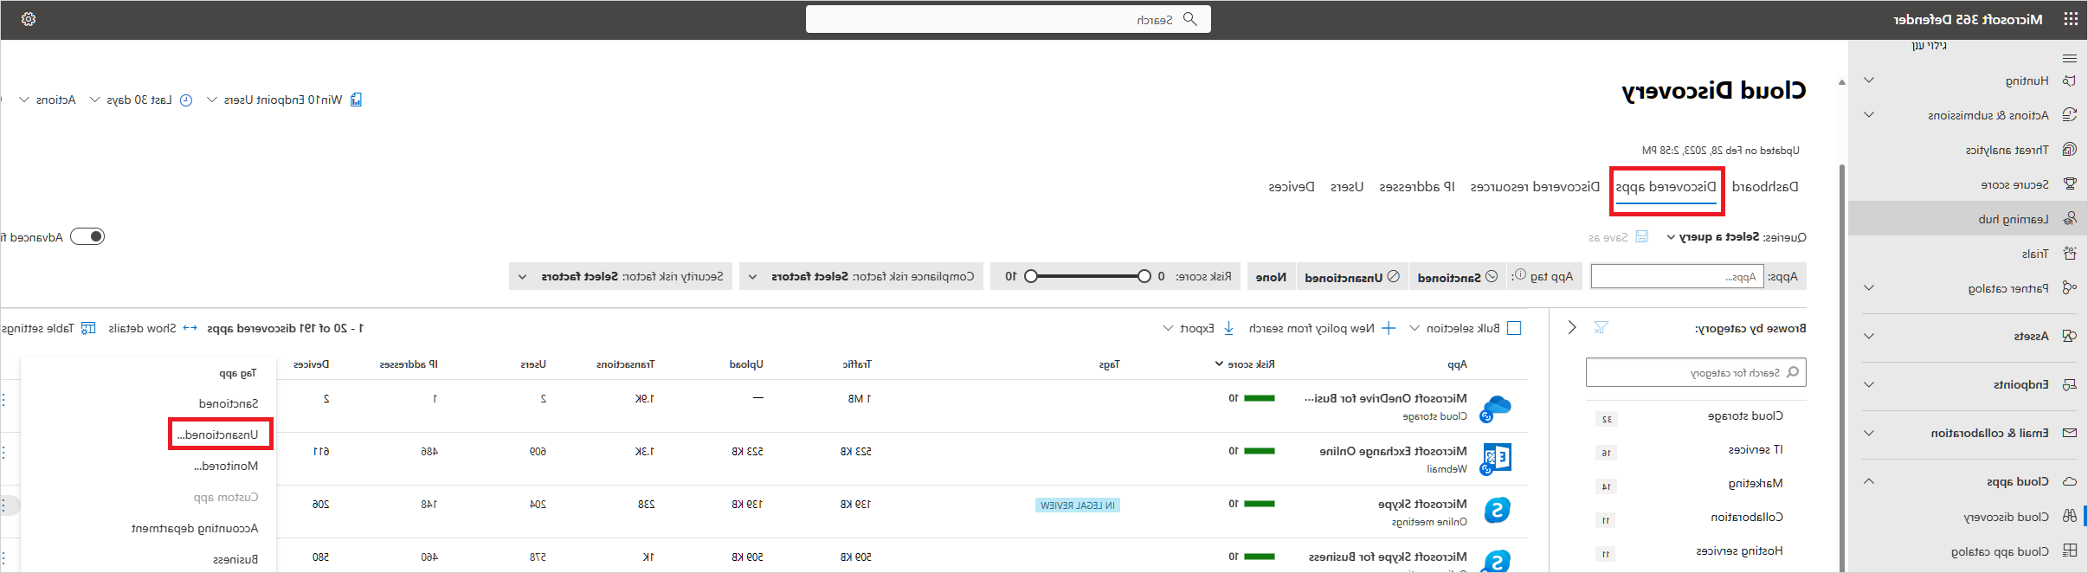This screenshot has width=2088, height=573.
Task: Open the settings gear icon
Action: [29, 19]
